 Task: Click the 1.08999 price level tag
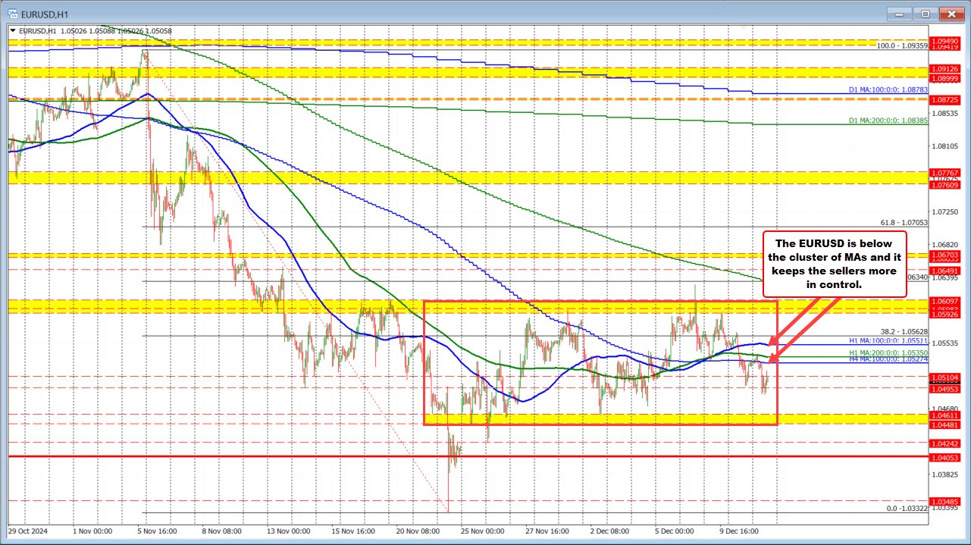point(946,78)
